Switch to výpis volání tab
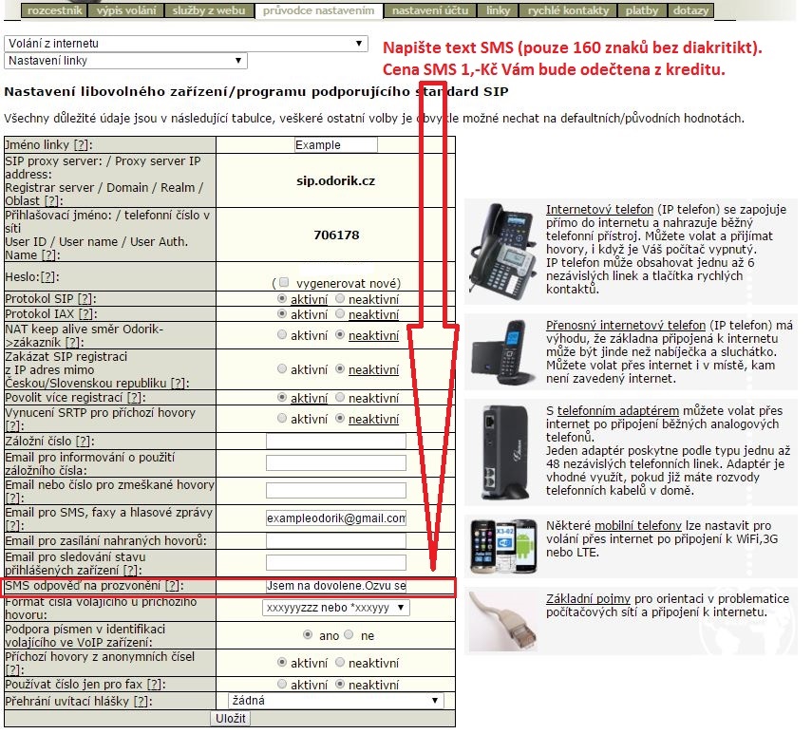 click(126, 10)
